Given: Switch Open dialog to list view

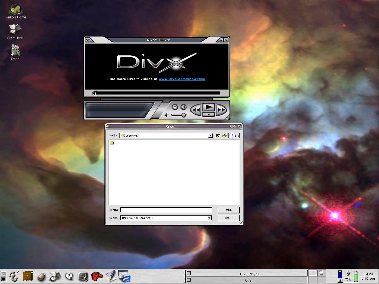Looking at the screenshot, I should pos(231,136).
